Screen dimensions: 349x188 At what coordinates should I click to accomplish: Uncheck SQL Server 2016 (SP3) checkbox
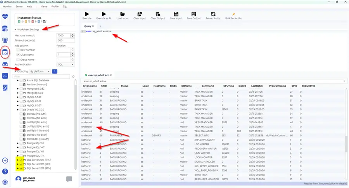pyautogui.click(x=21, y=164)
